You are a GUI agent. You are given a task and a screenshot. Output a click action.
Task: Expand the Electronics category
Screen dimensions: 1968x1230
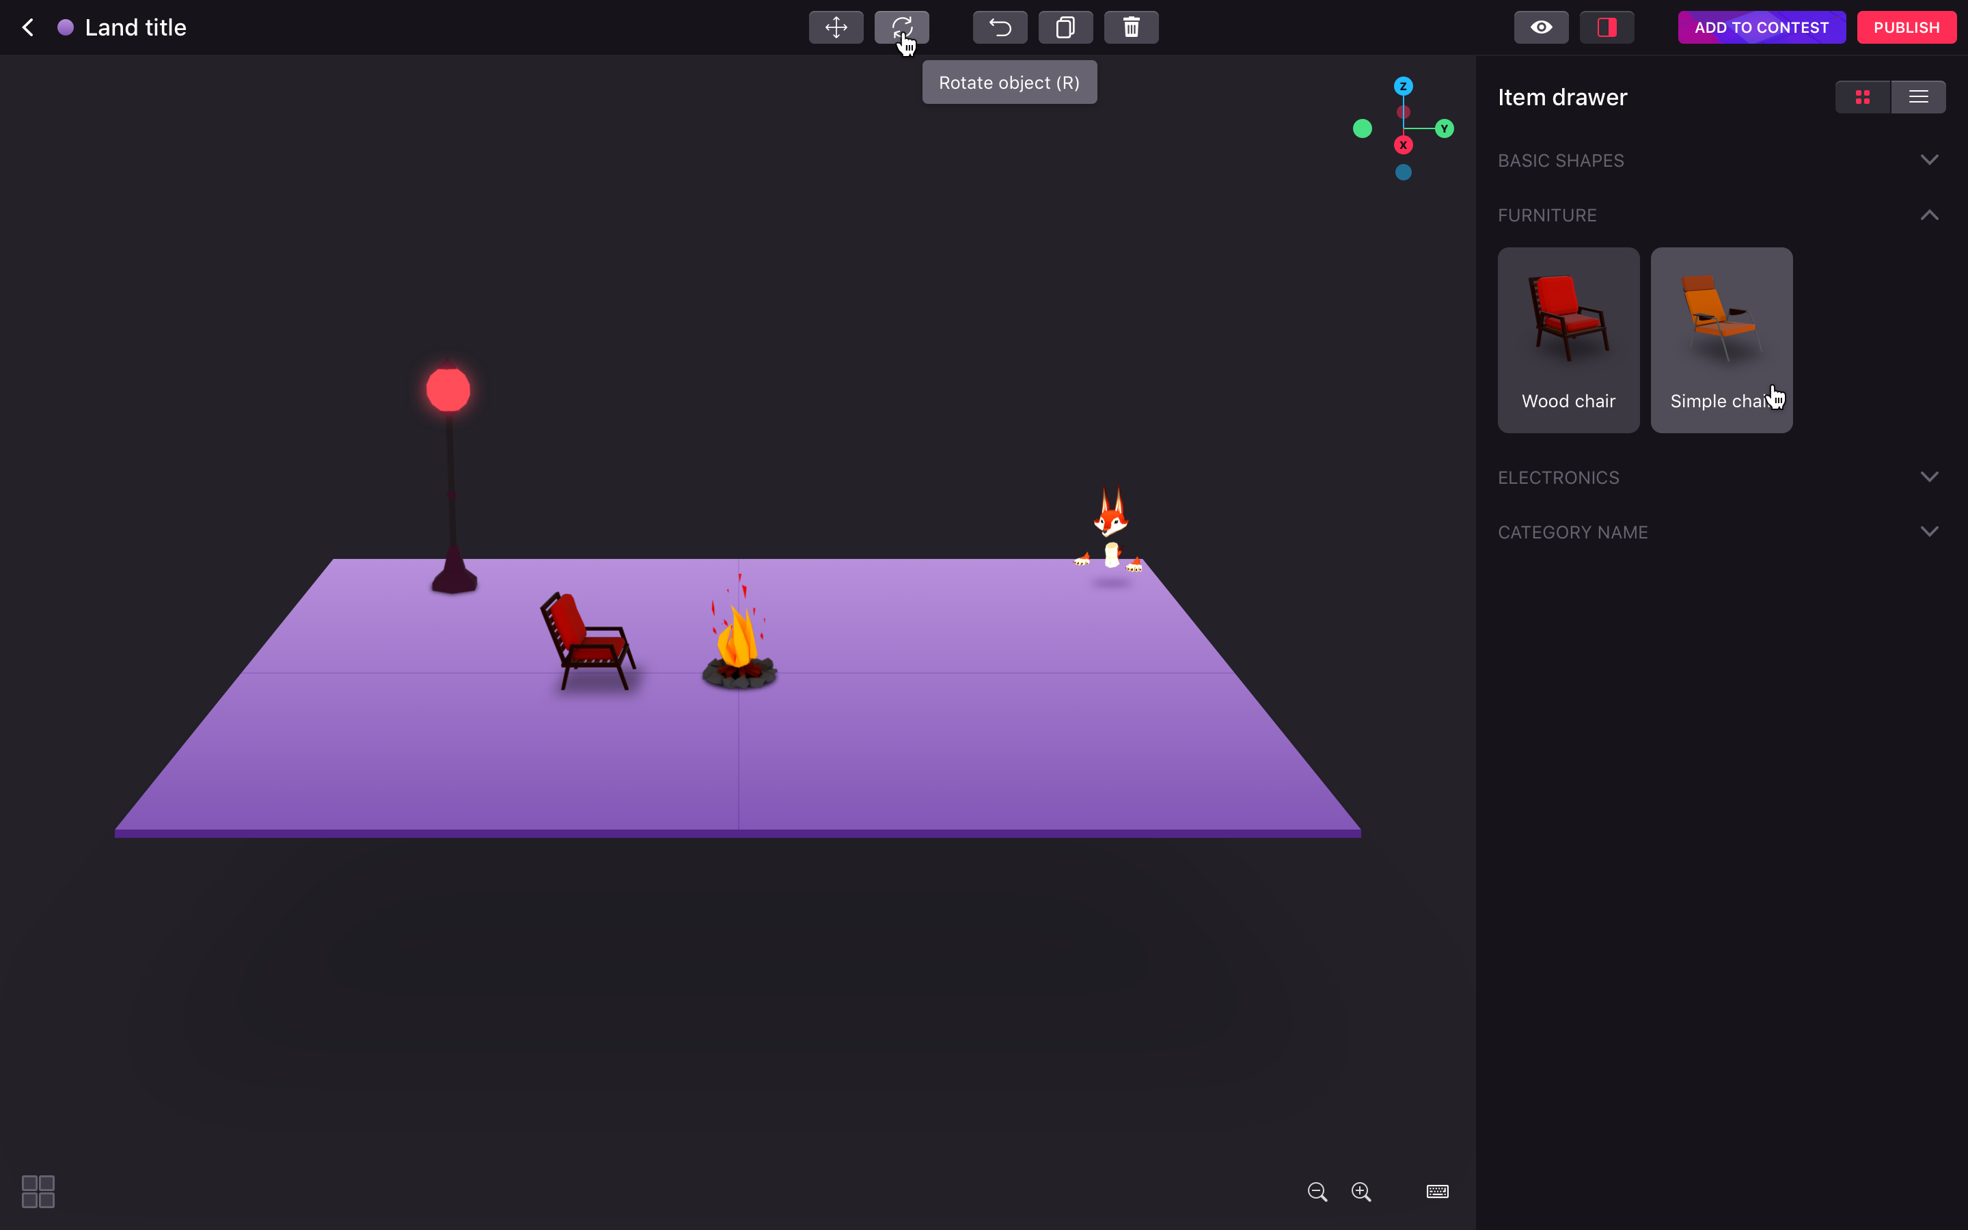[x=1930, y=477]
